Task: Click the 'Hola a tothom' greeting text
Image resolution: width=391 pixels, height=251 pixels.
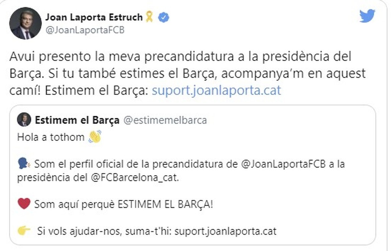Action: pyautogui.click(x=51, y=137)
